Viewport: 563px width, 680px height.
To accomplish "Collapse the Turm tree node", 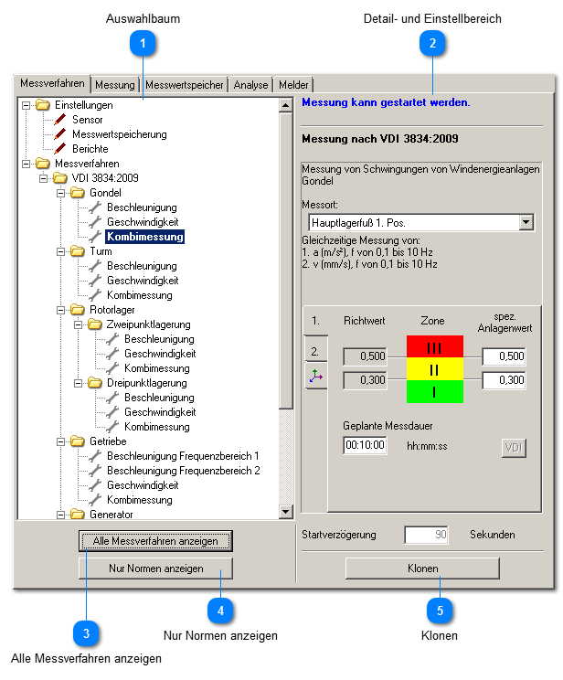I will coord(60,251).
